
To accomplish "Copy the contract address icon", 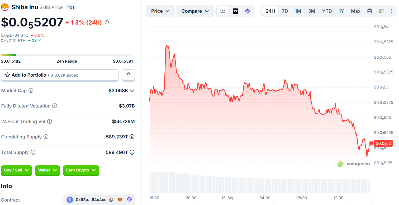I will pos(111,200).
